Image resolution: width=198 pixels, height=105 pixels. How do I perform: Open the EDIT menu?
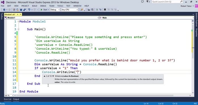9,6
